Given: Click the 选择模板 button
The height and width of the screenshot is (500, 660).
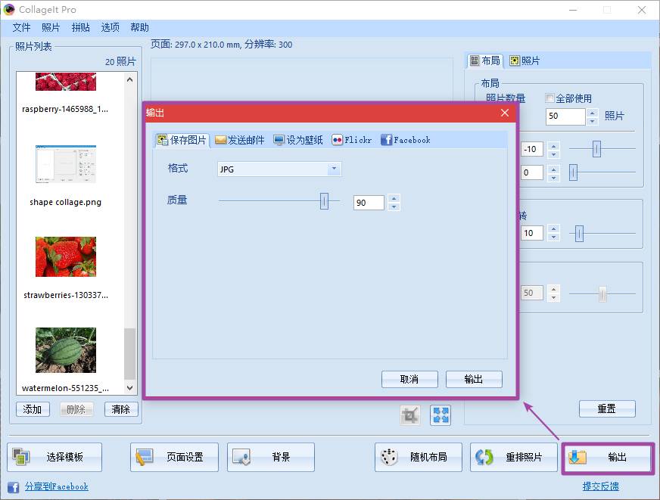Looking at the screenshot, I should tap(54, 457).
